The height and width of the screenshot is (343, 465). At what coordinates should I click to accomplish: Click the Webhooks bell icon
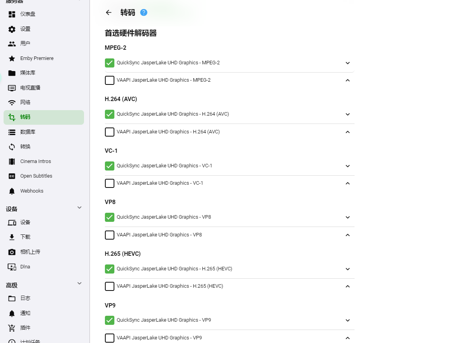click(x=12, y=191)
